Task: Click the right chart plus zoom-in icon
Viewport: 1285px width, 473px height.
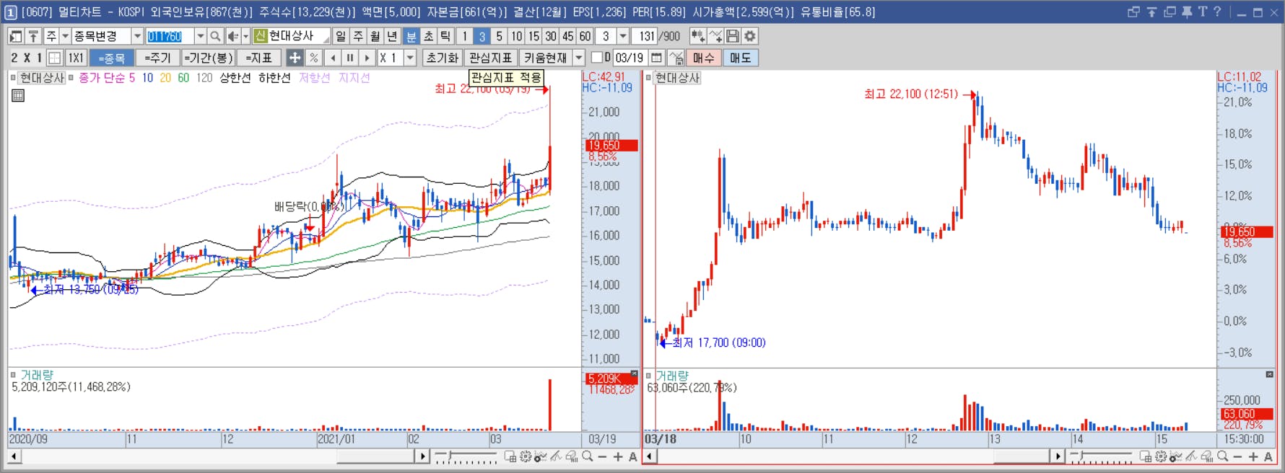Action: point(1253,456)
